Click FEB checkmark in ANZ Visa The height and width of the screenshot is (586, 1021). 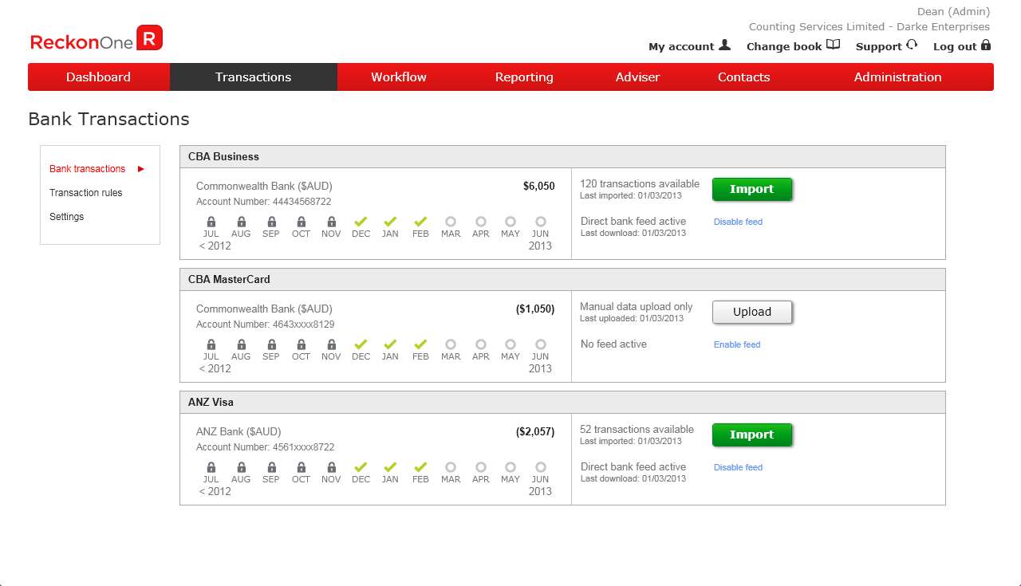click(420, 467)
